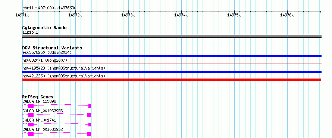Click the 14973k ruler tick label

click(x=128, y=15)
